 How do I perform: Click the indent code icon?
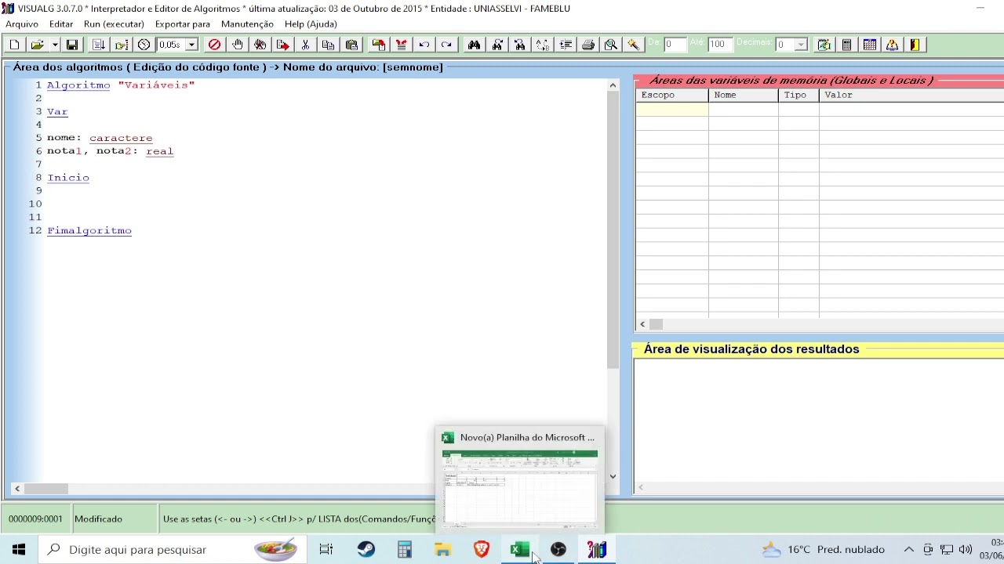(565, 45)
